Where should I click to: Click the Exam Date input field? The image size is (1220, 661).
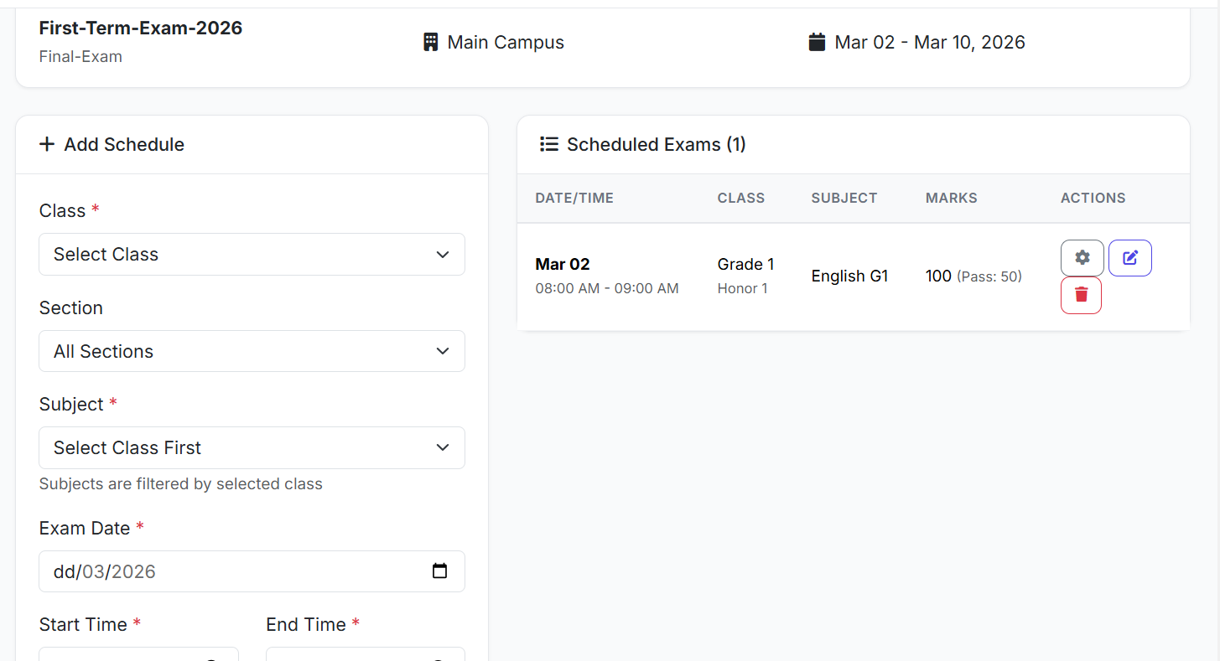click(235, 571)
